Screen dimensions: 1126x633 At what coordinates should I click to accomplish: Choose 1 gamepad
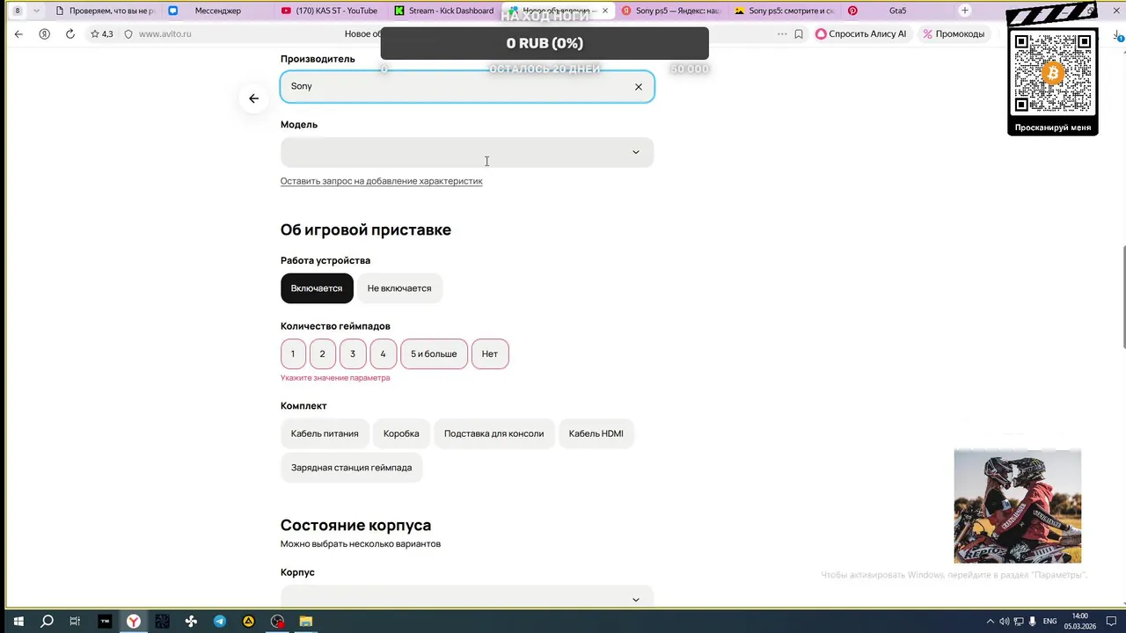(x=293, y=354)
